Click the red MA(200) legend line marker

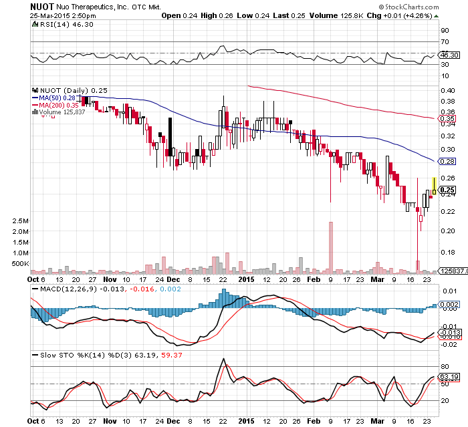pos(35,105)
